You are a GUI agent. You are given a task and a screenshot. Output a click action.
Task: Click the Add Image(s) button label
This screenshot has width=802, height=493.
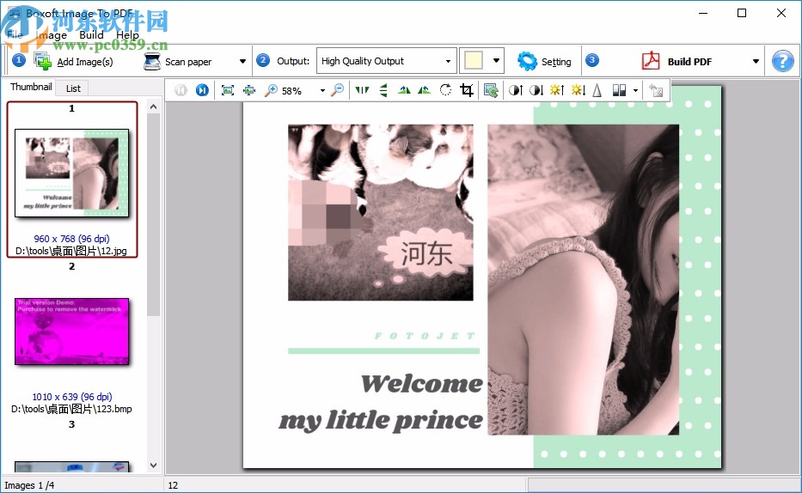coord(85,62)
